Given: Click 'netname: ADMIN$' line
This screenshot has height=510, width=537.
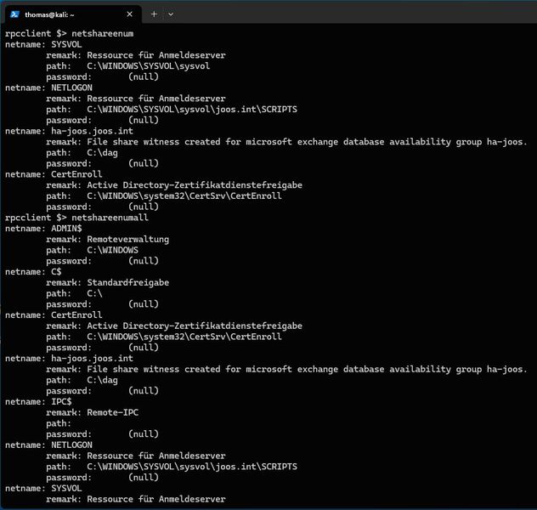Looking at the screenshot, I should pos(43,229).
